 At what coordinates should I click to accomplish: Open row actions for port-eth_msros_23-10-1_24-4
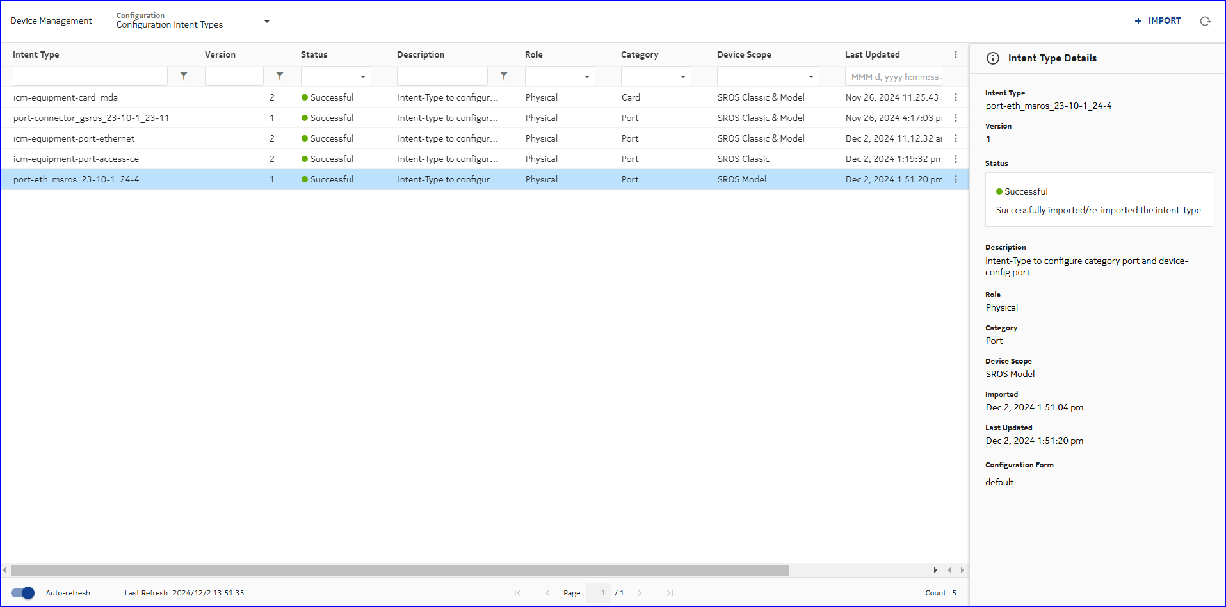[x=956, y=179]
